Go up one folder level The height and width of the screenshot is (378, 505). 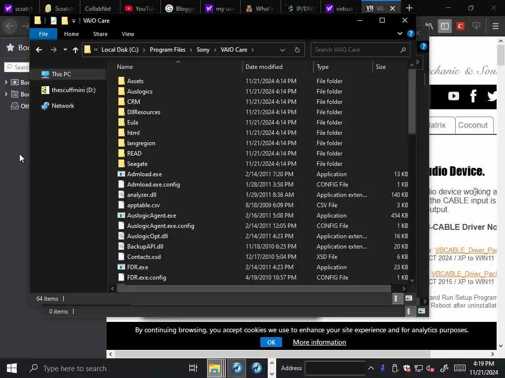[x=75, y=50]
